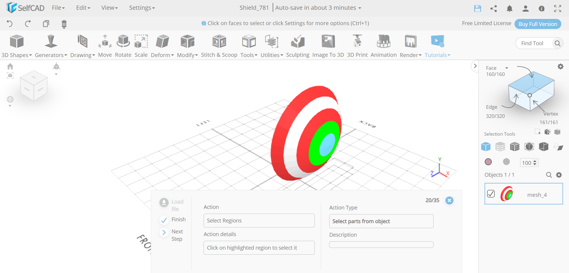Select the Sculpting tool
Viewport: 569px width, 273px height.
point(298,46)
